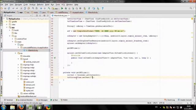Click the Stop toolbar icon
The width and height of the screenshot is (196, 110).
pos(80,8)
